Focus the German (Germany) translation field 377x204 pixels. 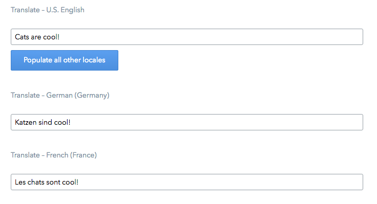click(187, 122)
